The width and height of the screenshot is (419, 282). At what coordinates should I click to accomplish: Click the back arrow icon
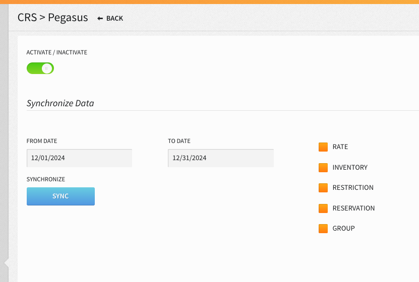pyautogui.click(x=100, y=19)
